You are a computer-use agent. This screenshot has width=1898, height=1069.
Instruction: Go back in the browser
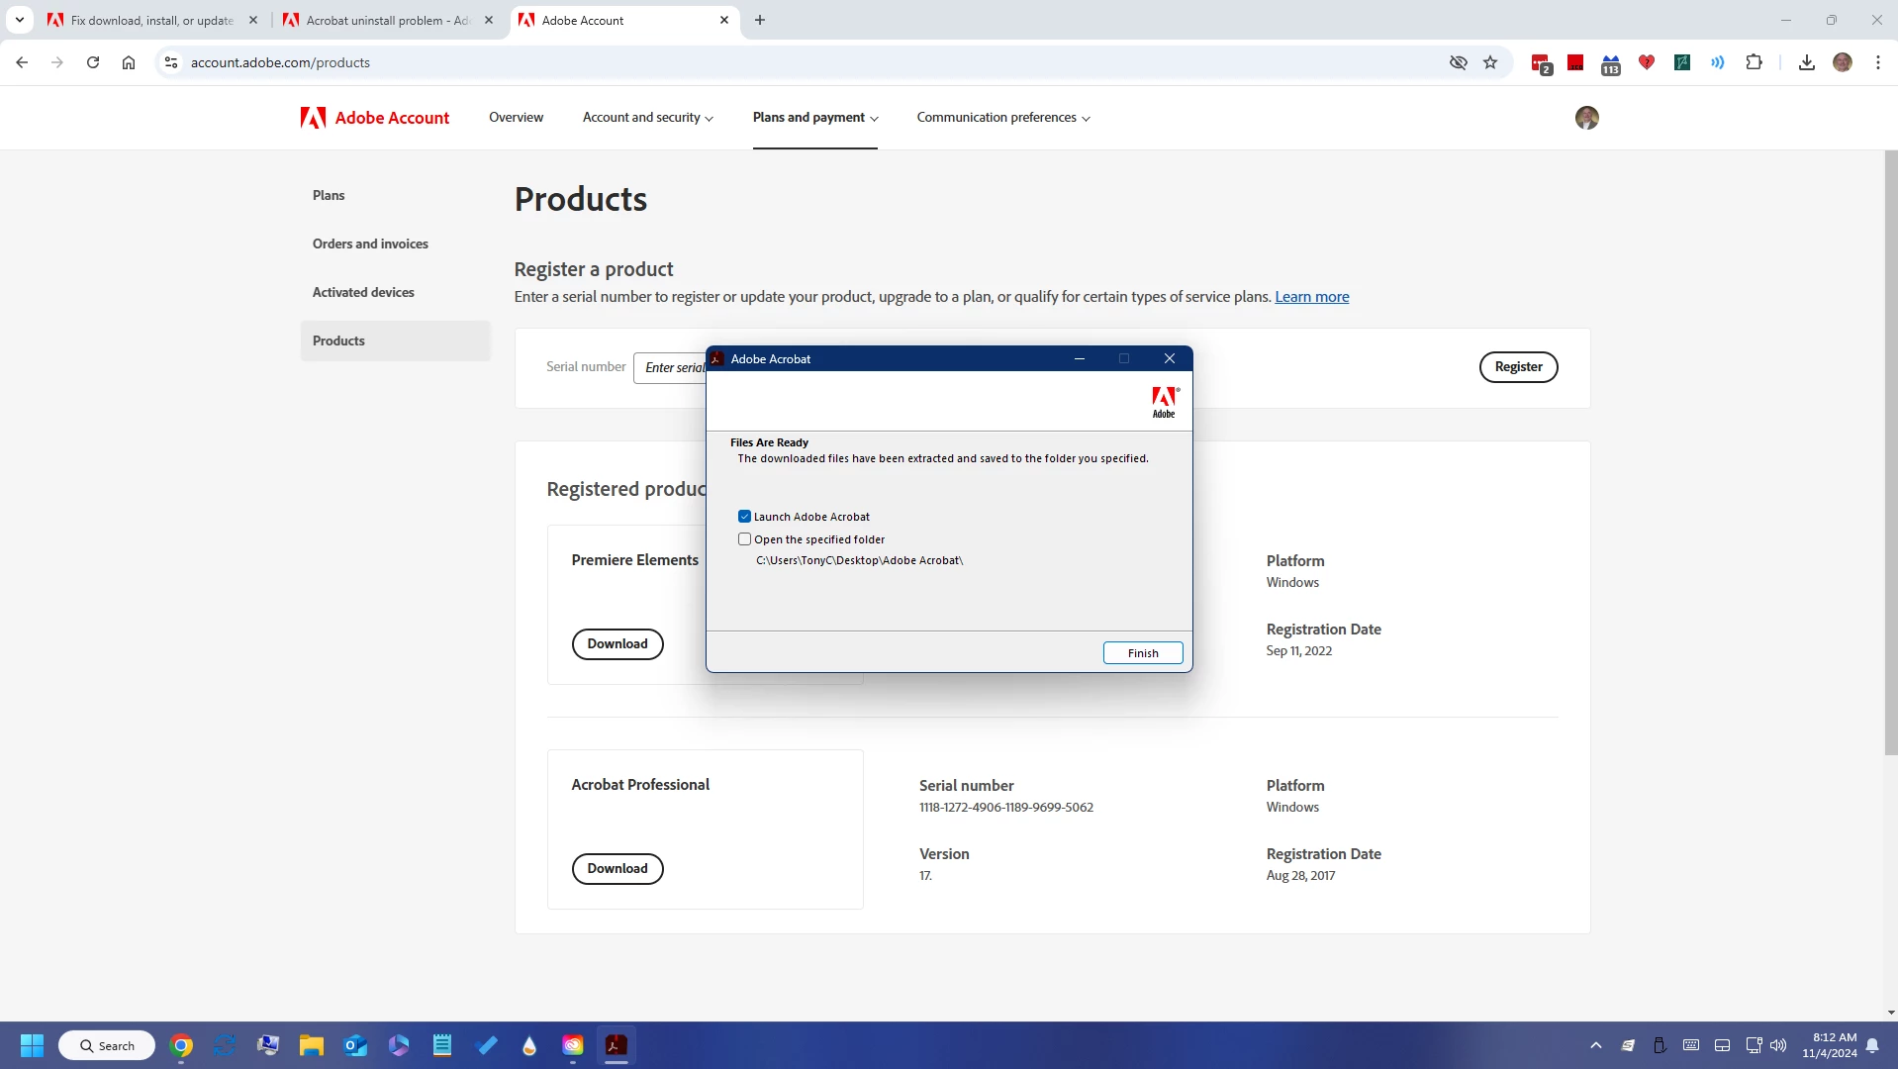(x=22, y=62)
